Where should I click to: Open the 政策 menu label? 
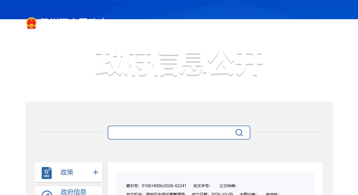[x=67, y=172]
